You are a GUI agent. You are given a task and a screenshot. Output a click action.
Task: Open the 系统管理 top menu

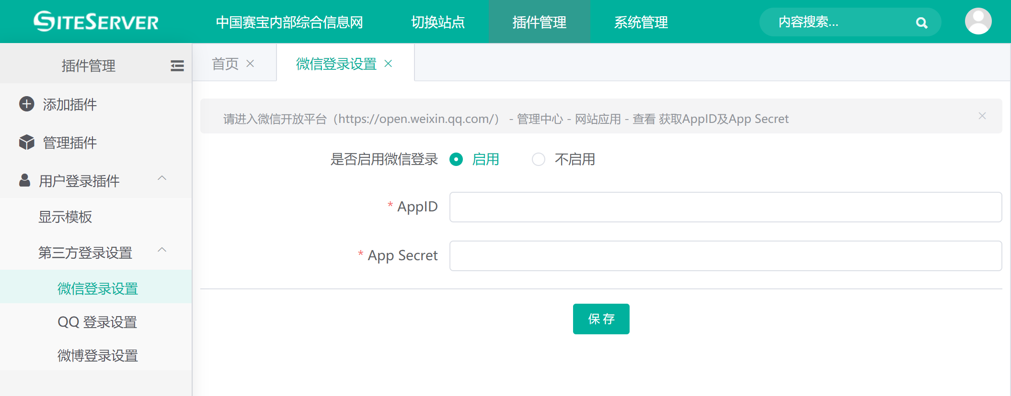point(641,22)
